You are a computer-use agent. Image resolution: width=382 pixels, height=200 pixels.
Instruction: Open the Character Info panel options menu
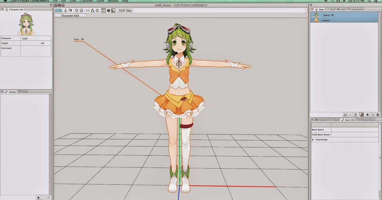[2, 10]
